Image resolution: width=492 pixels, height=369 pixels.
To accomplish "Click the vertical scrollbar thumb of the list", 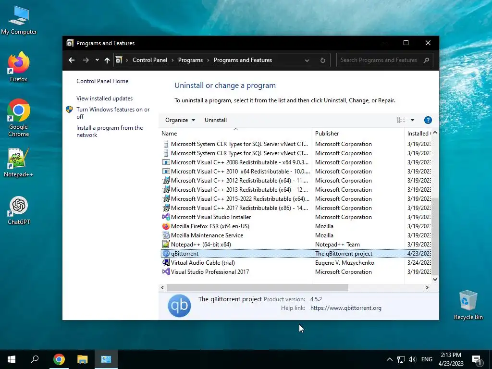I will click(x=435, y=236).
